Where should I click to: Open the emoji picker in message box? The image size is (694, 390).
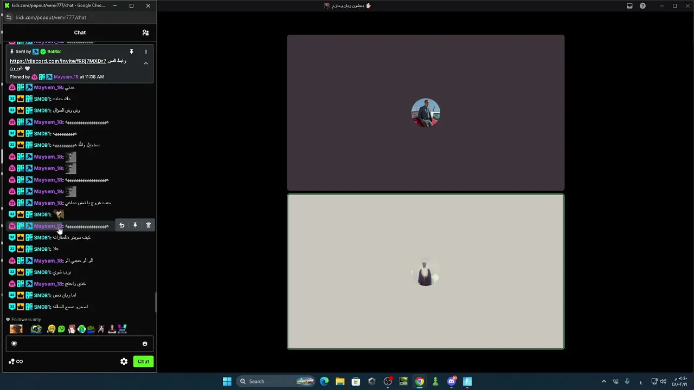coord(145,343)
